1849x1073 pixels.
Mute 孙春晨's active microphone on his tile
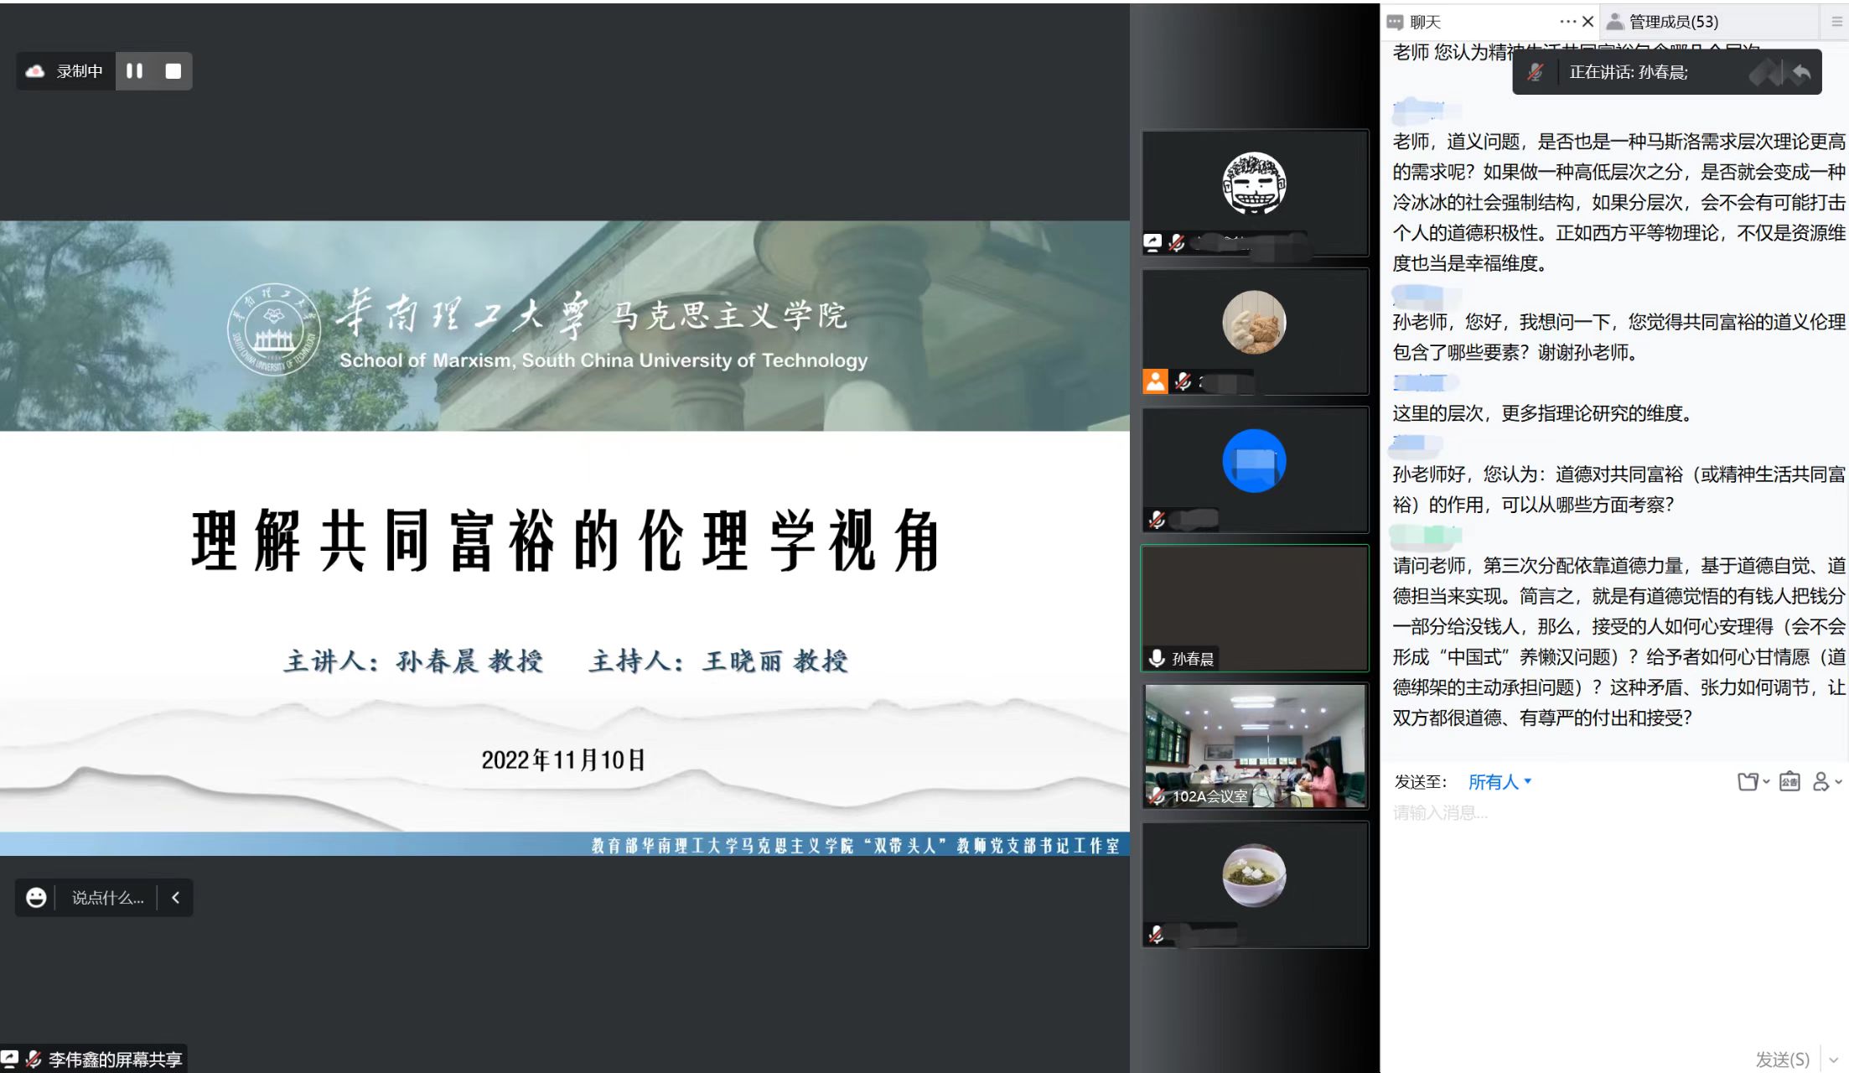click(1155, 659)
